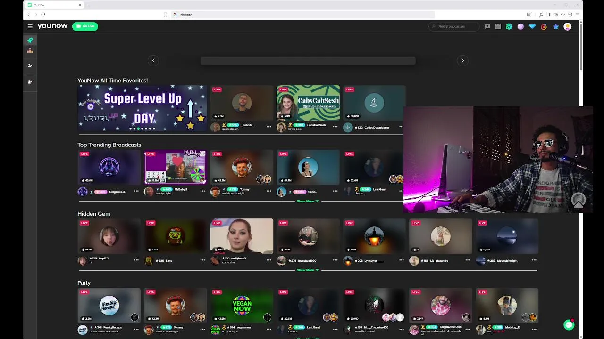The image size is (604, 339).
Task: Click the red target icon in header
Action: point(544,27)
